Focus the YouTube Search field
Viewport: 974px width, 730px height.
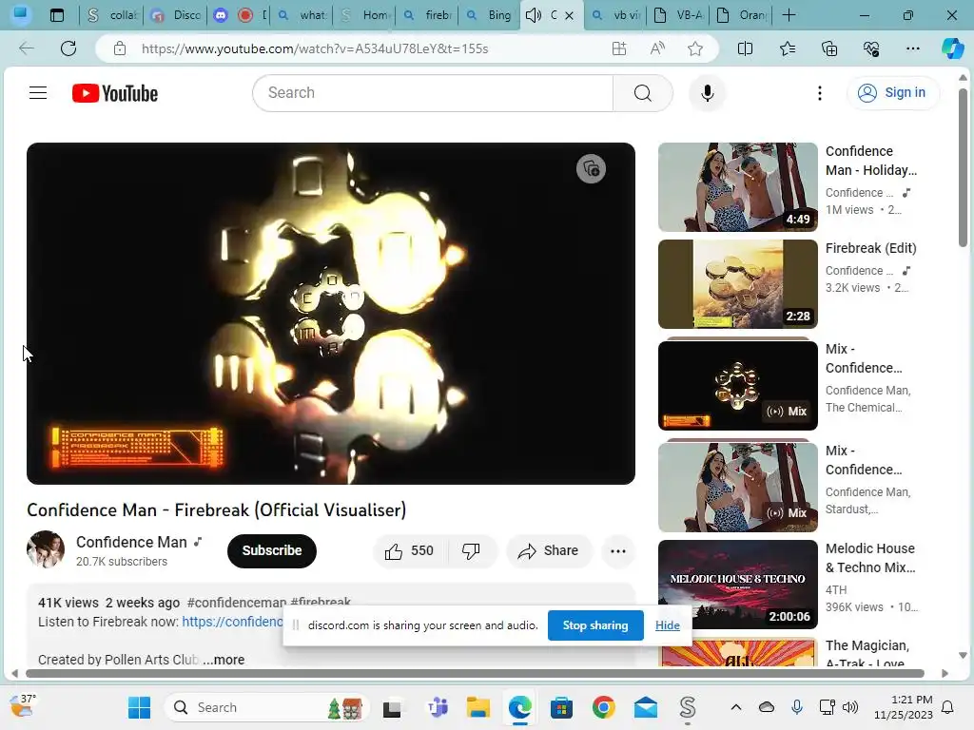point(433,93)
